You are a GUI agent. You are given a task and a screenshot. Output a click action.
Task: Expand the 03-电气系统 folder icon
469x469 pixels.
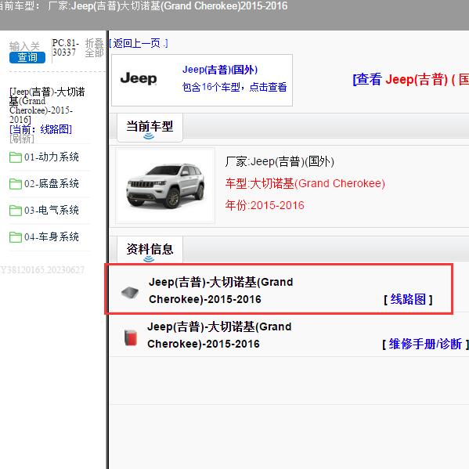click(x=15, y=211)
